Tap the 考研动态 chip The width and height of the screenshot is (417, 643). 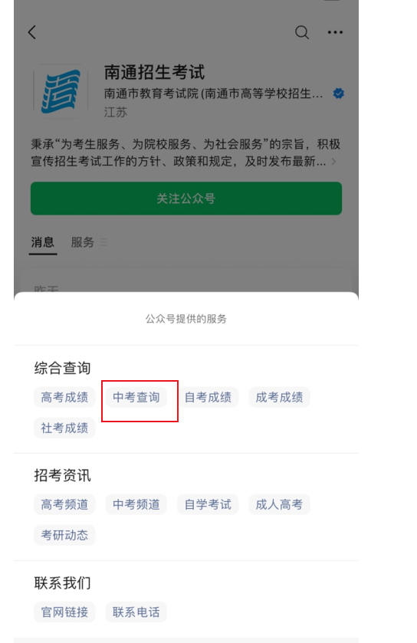[x=64, y=535]
